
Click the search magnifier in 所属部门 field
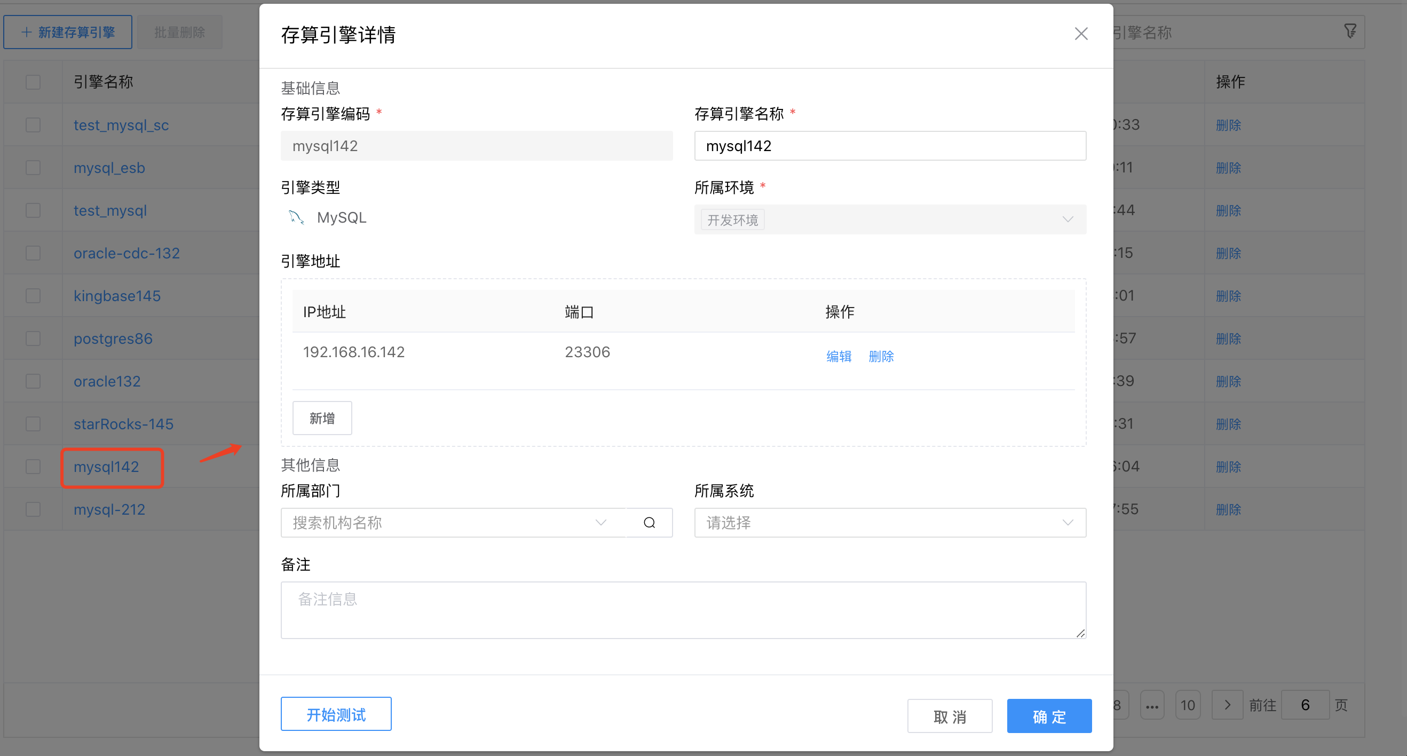coord(649,523)
